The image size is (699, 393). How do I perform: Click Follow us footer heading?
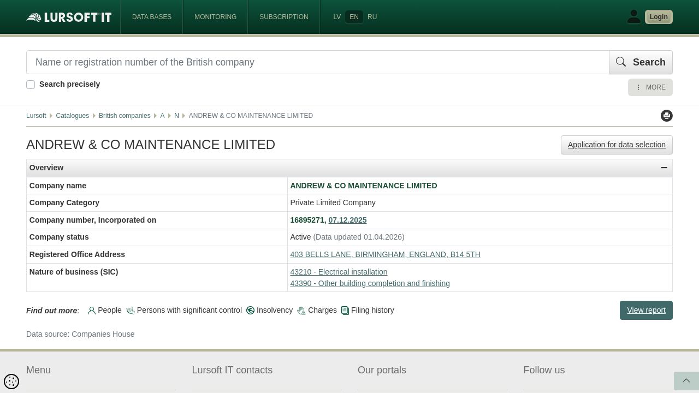coord(544,370)
